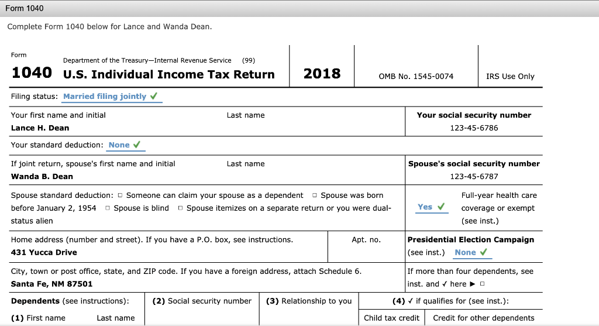Click the address 431 Yucca Drive
Screen dimensions: 599x326
(44, 253)
